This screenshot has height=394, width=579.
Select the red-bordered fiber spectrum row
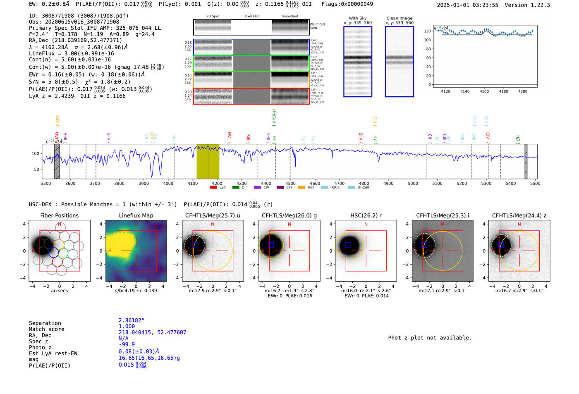click(x=251, y=96)
